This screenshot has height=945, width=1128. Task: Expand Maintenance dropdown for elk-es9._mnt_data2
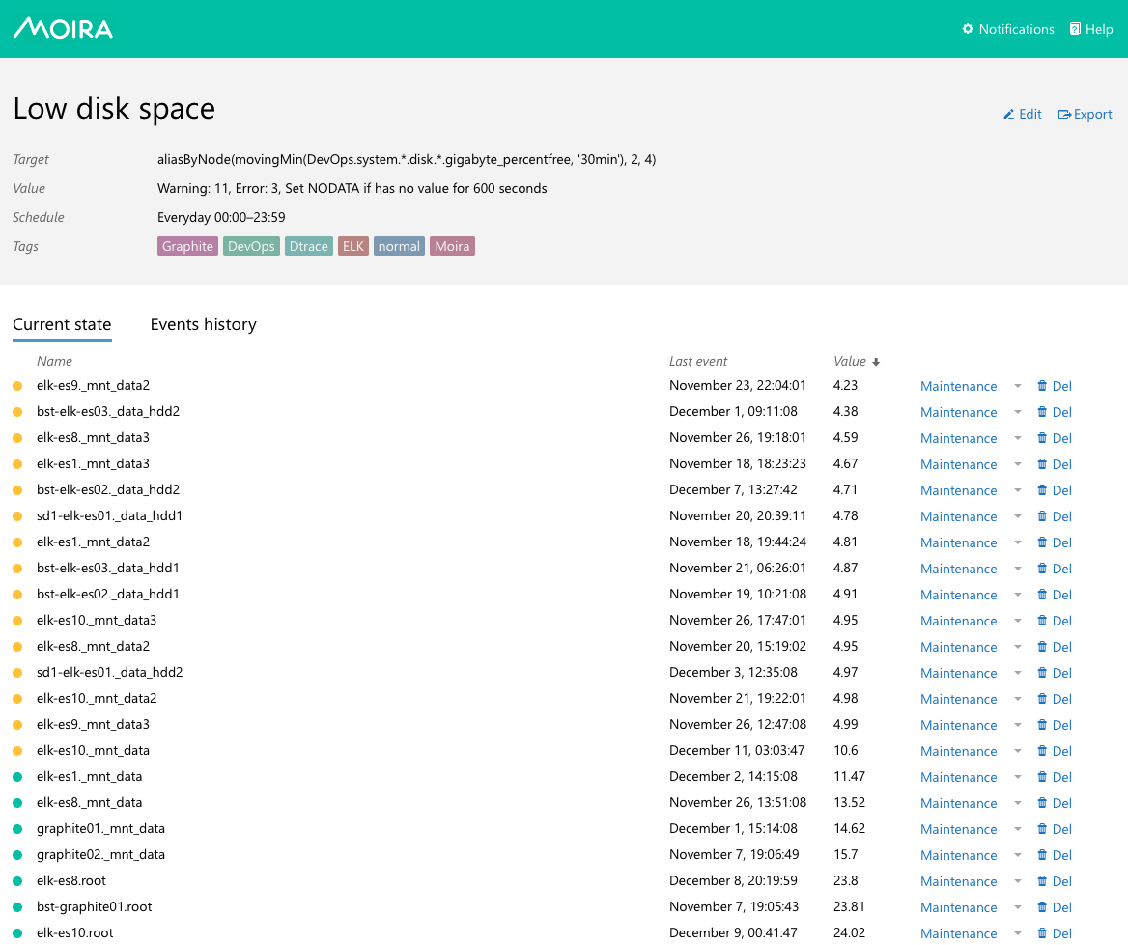click(x=1017, y=386)
